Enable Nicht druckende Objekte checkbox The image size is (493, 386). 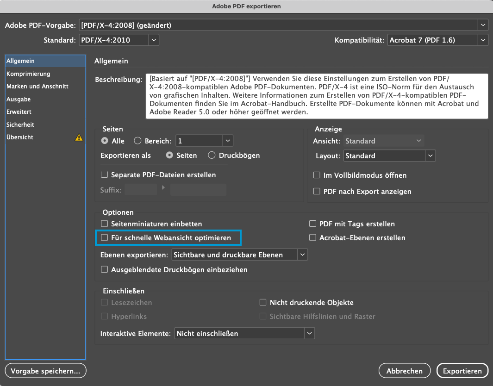click(x=263, y=302)
